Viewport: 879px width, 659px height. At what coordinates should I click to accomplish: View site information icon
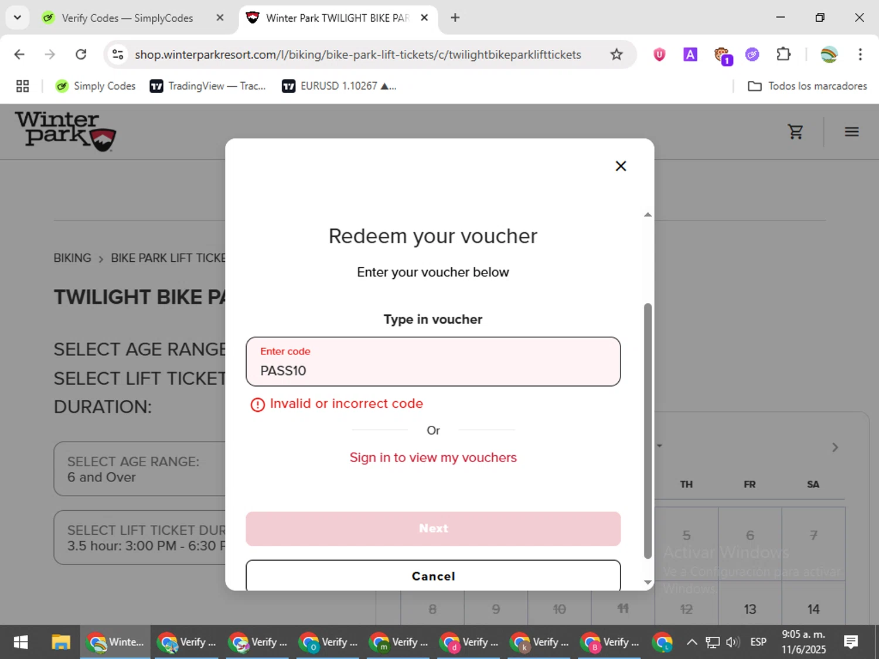pos(118,54)
